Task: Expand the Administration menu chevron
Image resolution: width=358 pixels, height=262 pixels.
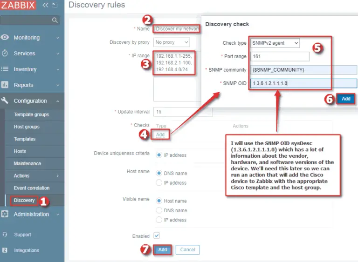Action: coord(58,215)
